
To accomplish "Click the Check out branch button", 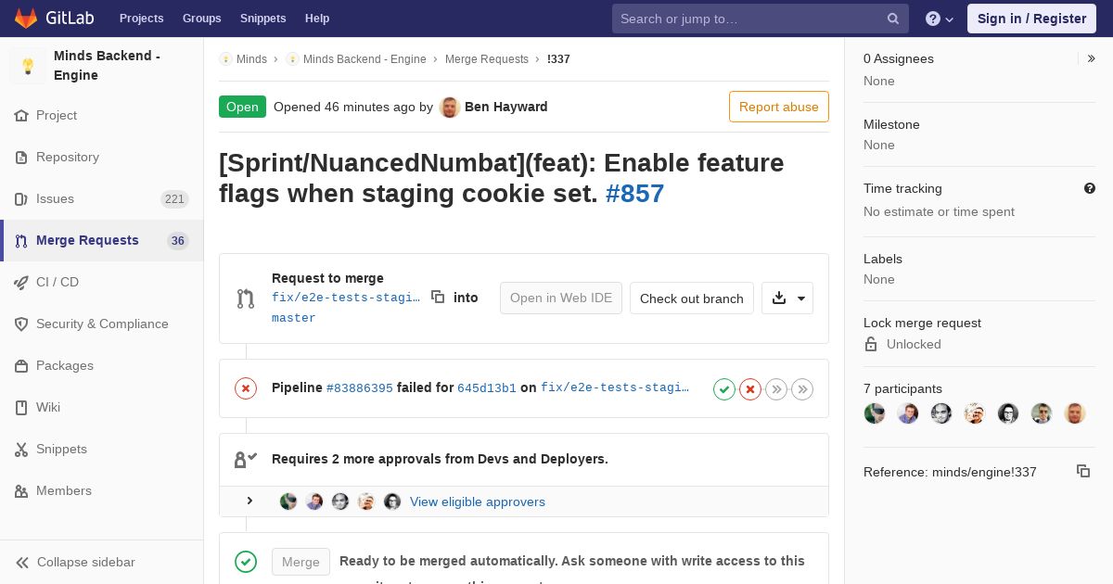I will (x=692, y=298).
